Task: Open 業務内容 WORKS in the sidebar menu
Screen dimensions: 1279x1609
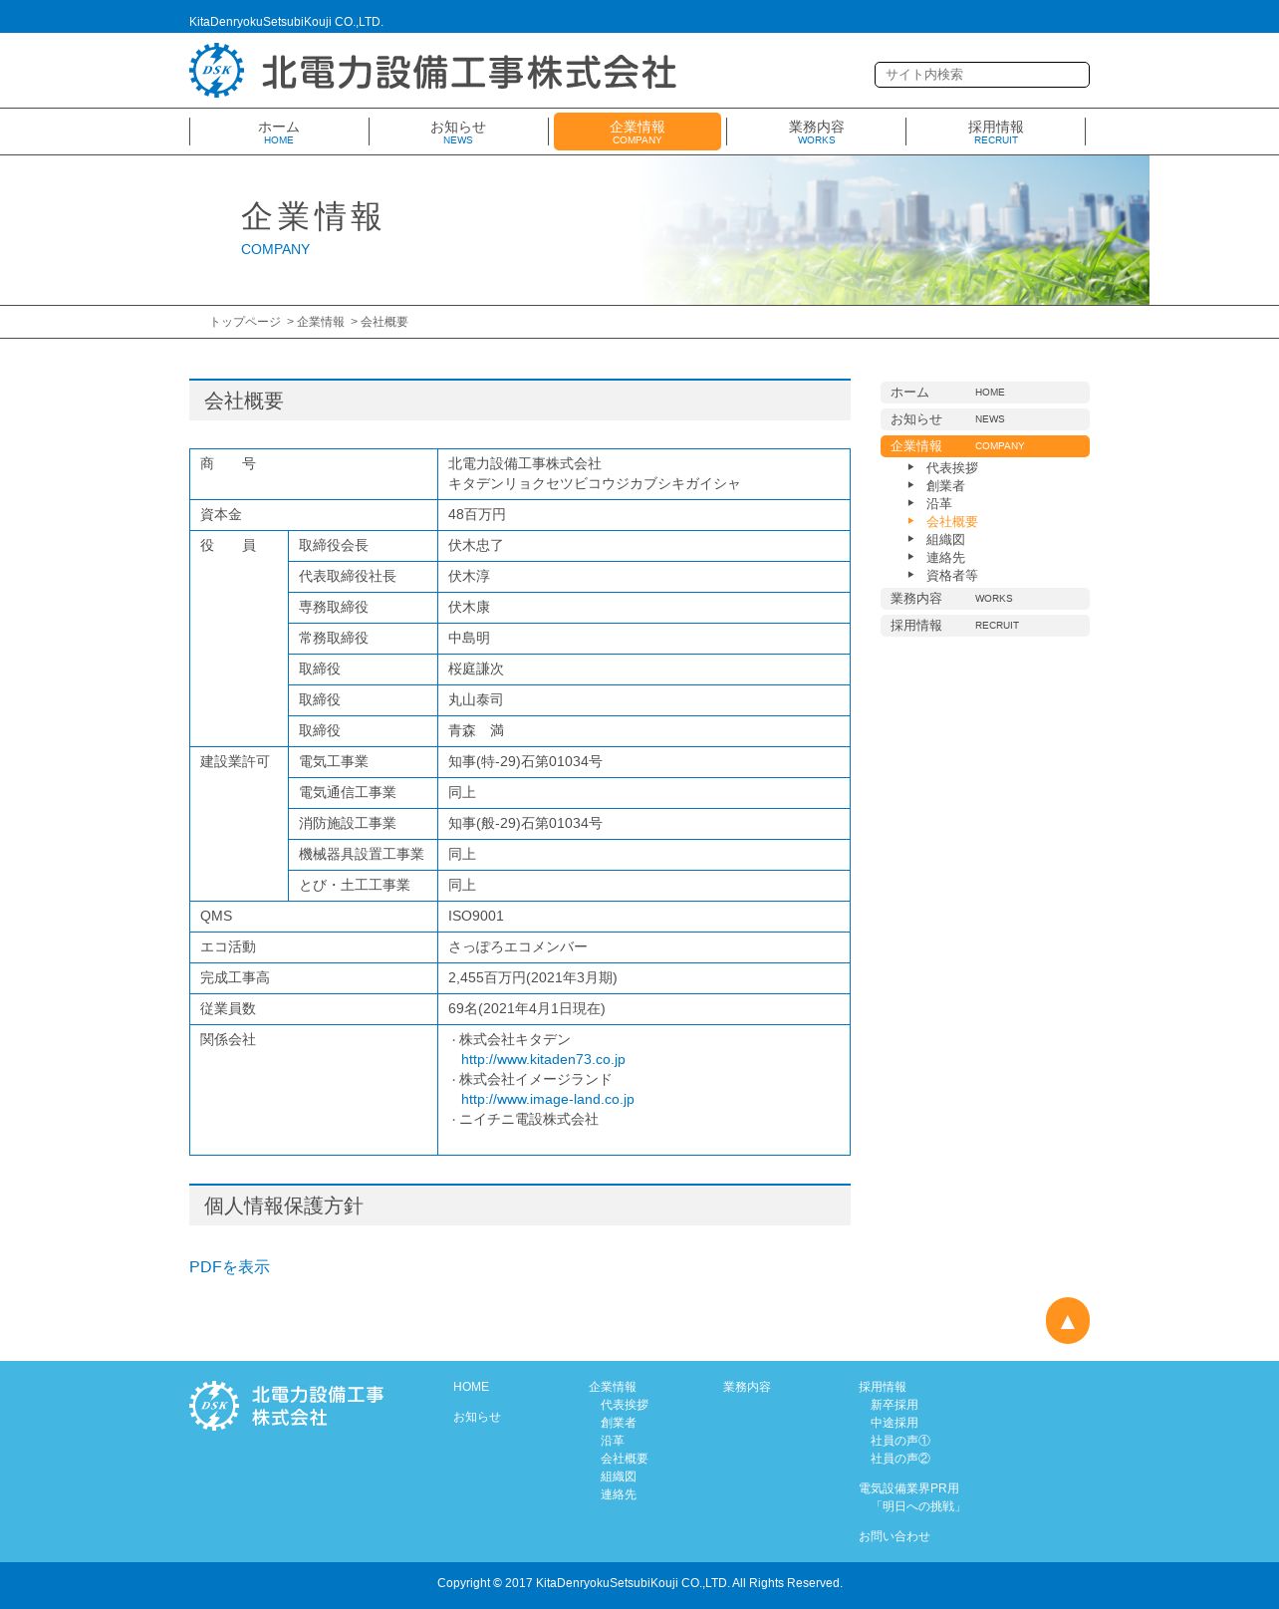Action: click(985, 599)
